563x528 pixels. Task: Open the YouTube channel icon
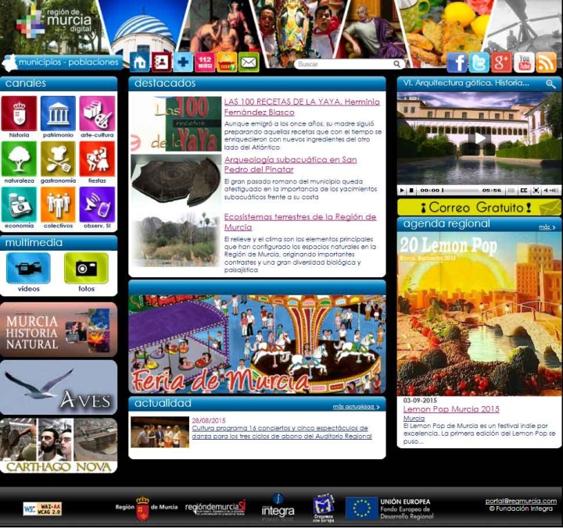(524, 62)
